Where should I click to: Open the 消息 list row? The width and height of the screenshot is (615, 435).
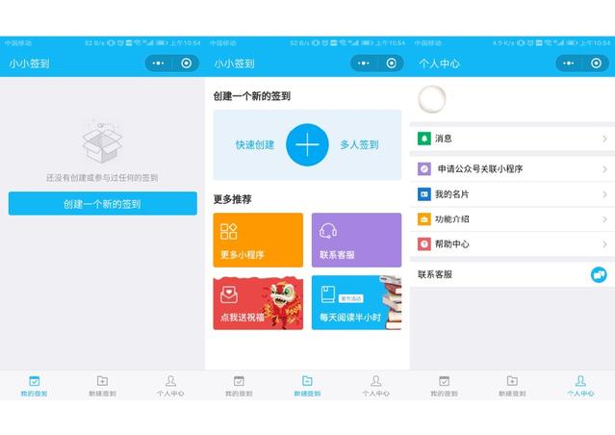(x=512, y=139)
